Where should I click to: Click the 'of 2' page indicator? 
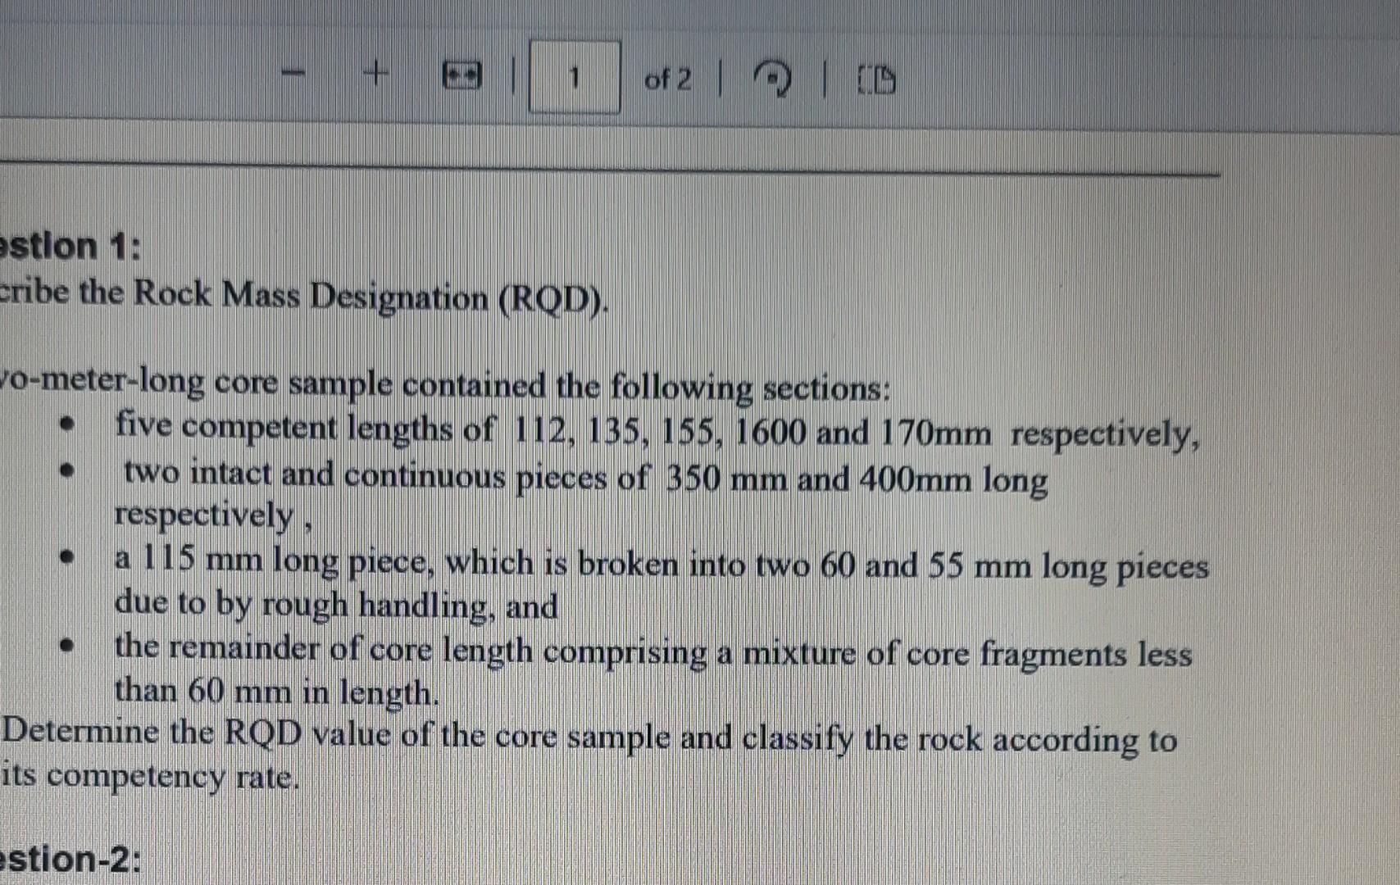(668, 79)
